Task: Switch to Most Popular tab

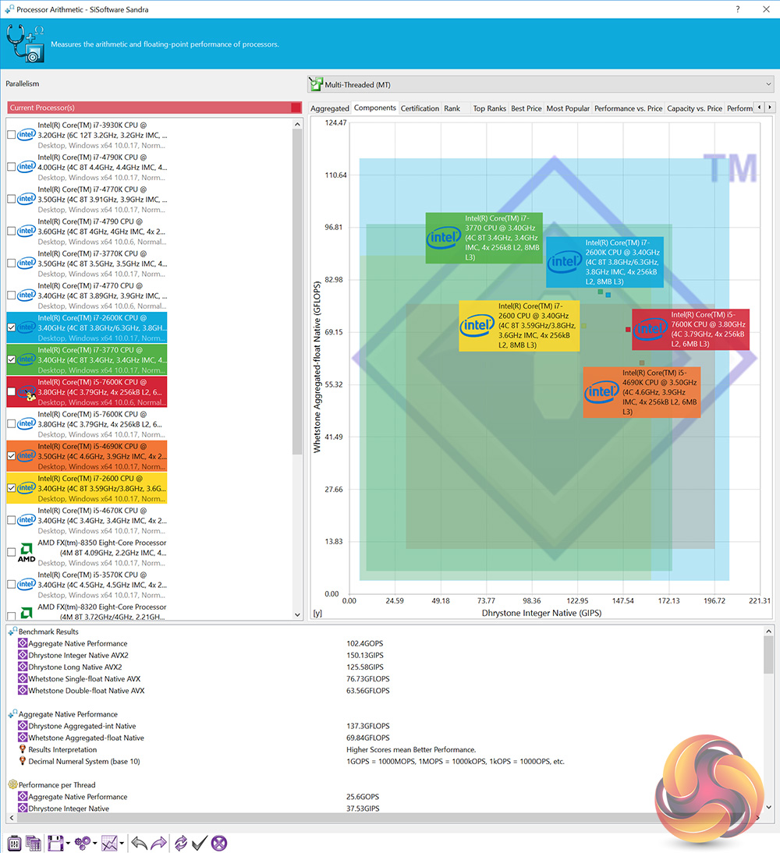Action: pos(568,108)
